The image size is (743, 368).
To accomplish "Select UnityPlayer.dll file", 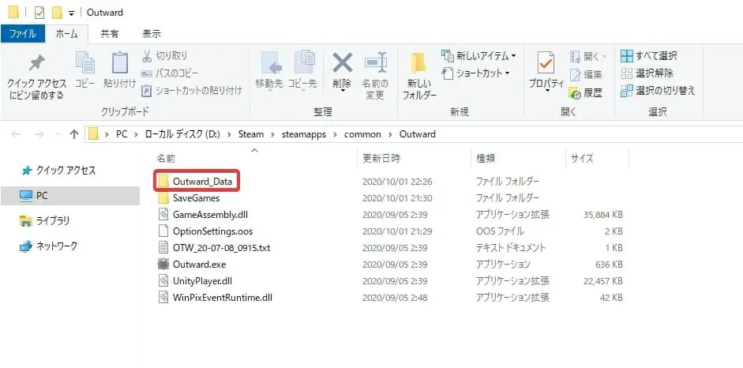I will pos(204,281).
